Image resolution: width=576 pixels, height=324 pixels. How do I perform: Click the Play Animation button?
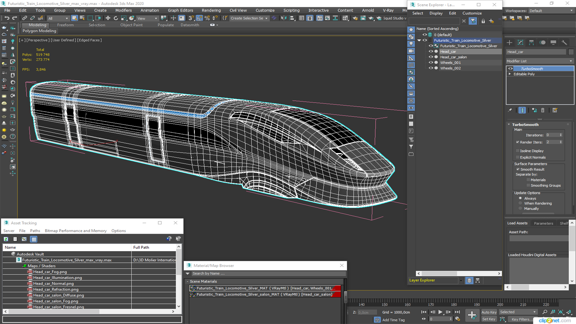(440, 312)
